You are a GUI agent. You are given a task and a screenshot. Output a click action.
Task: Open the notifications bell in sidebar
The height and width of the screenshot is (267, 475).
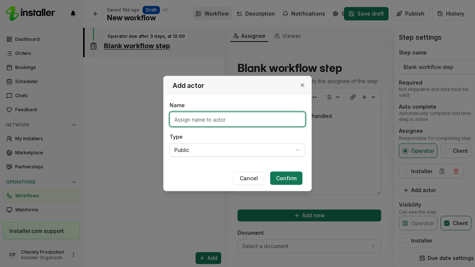click(73, 13)
